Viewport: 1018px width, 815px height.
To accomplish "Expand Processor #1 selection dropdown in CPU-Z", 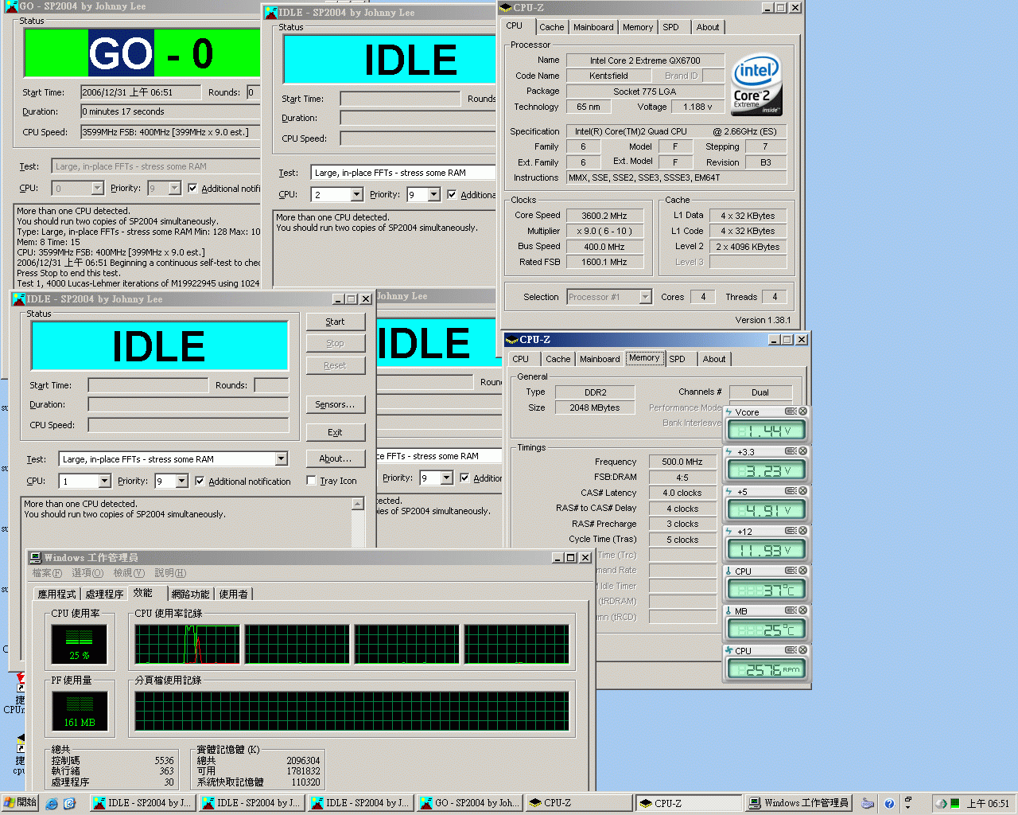I will pos(645,297).
